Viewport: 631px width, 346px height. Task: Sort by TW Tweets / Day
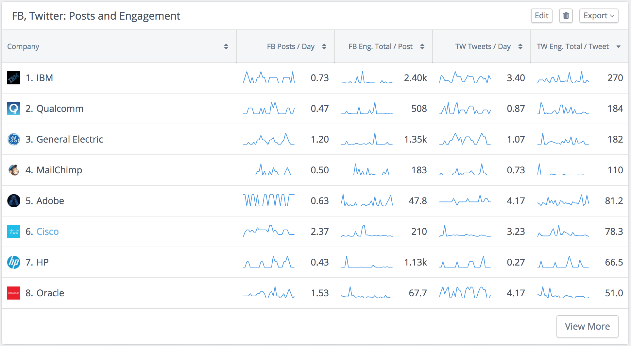[x=520, y=46]
